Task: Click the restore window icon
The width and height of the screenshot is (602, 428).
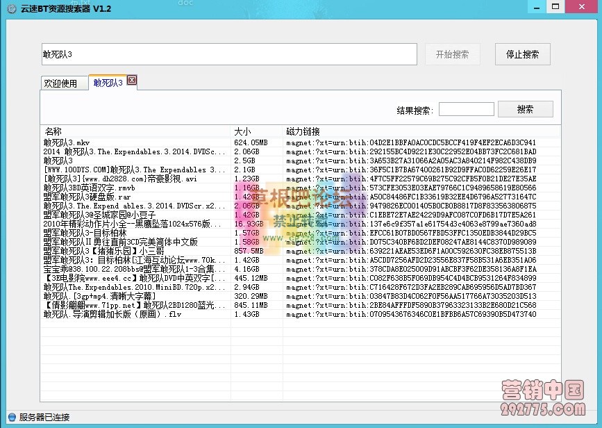Action: pos(555,8)
